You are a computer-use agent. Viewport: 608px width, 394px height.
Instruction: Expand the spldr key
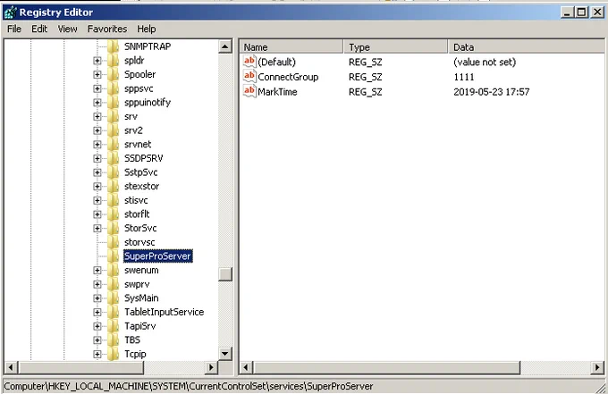97,61
